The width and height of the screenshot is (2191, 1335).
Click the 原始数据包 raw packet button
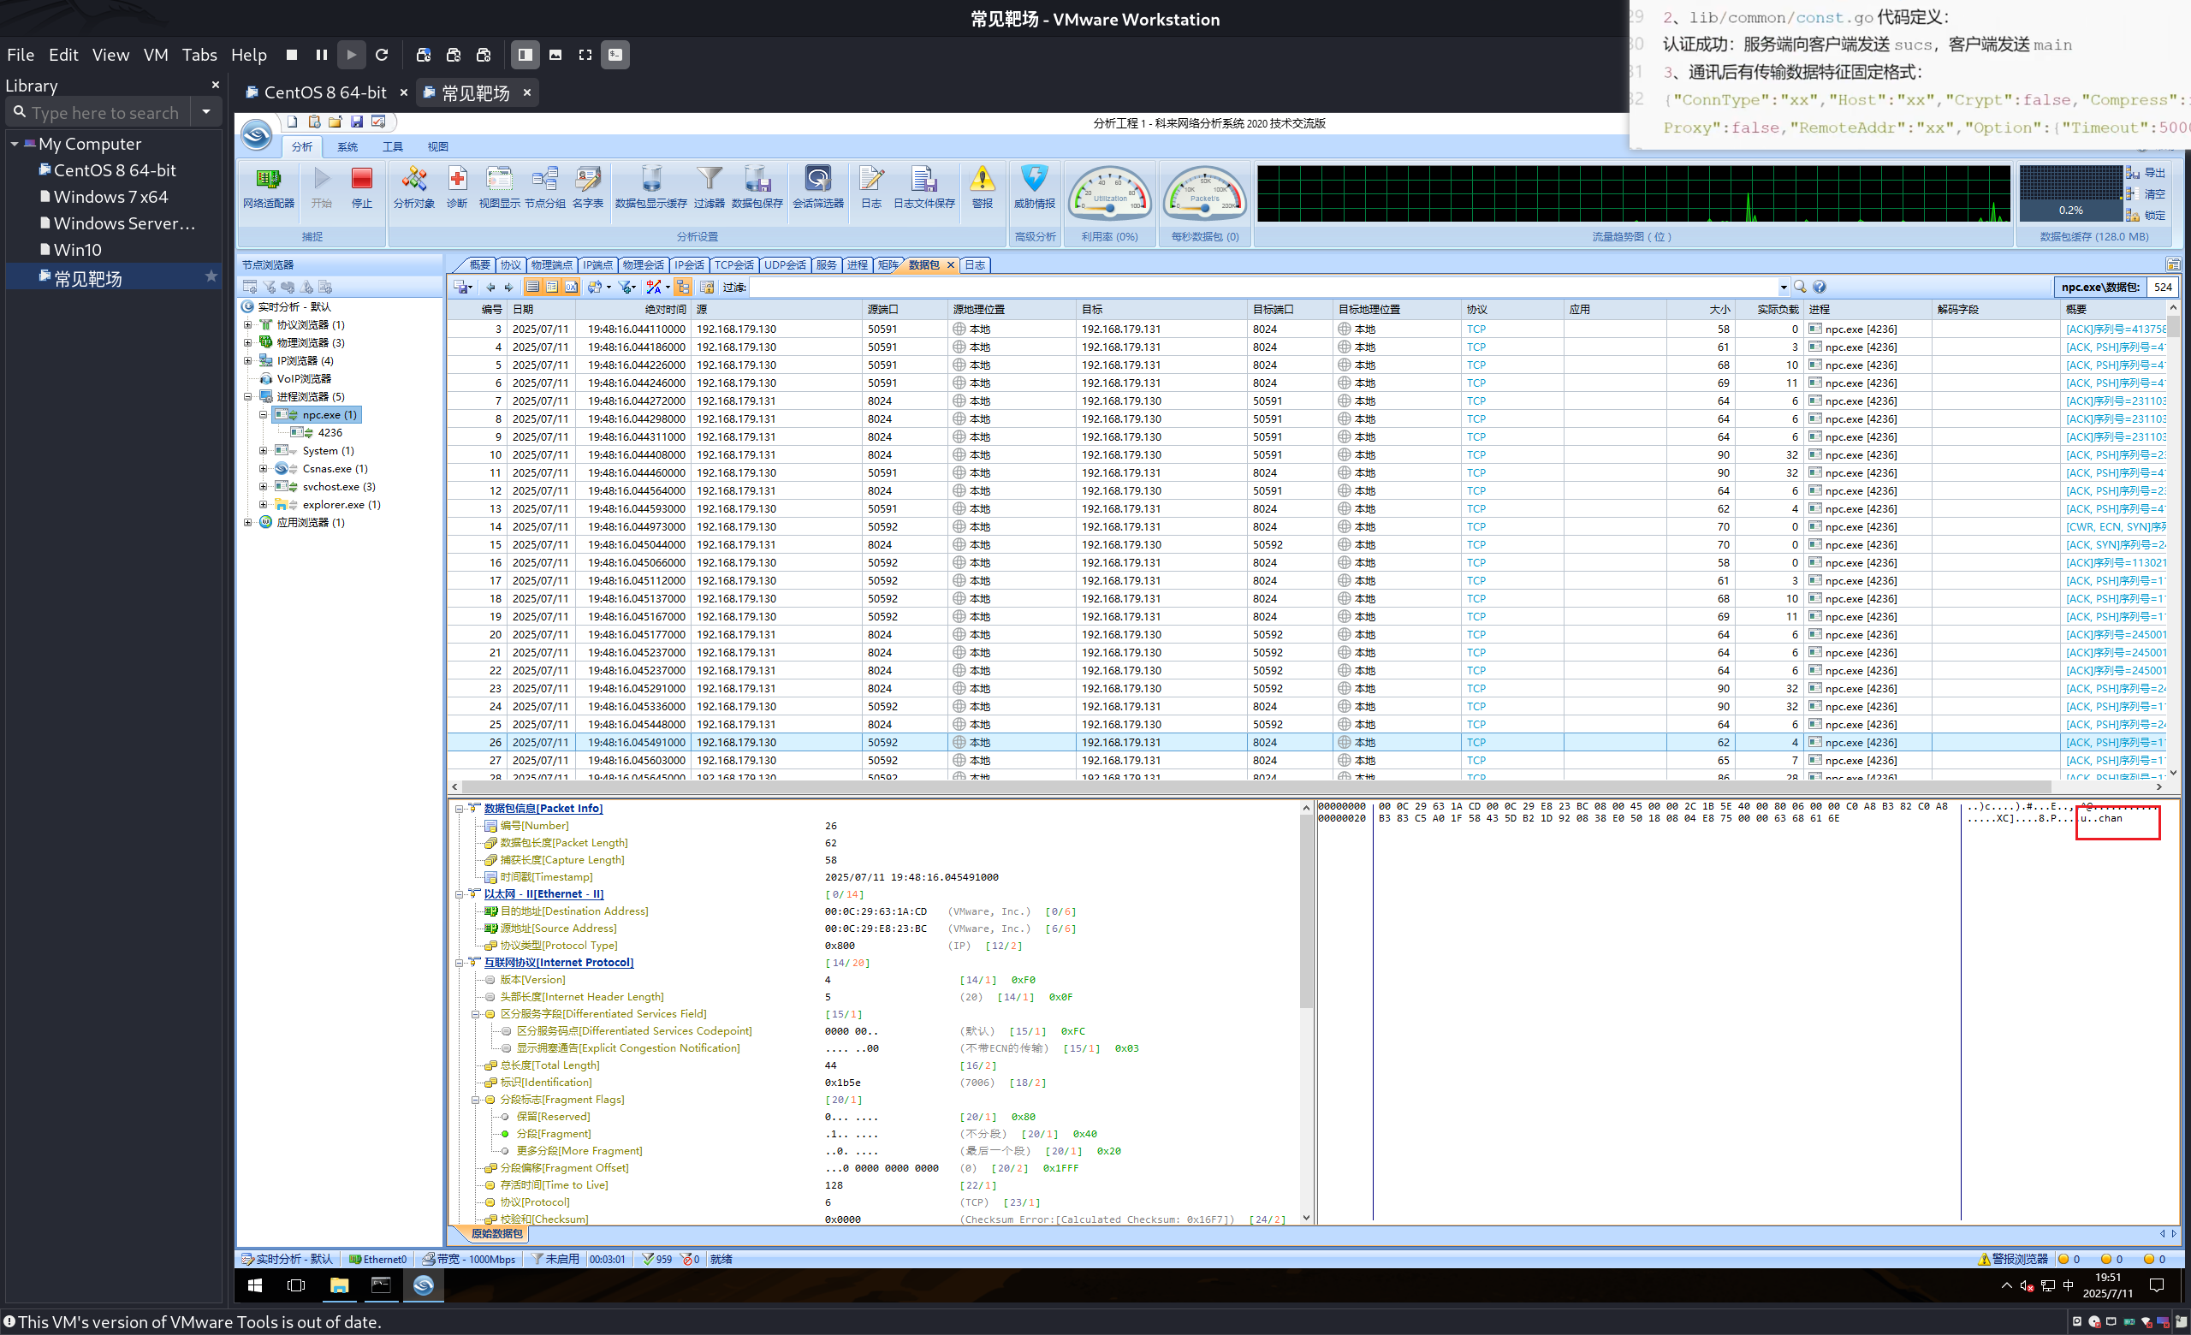coord(496,1234)
